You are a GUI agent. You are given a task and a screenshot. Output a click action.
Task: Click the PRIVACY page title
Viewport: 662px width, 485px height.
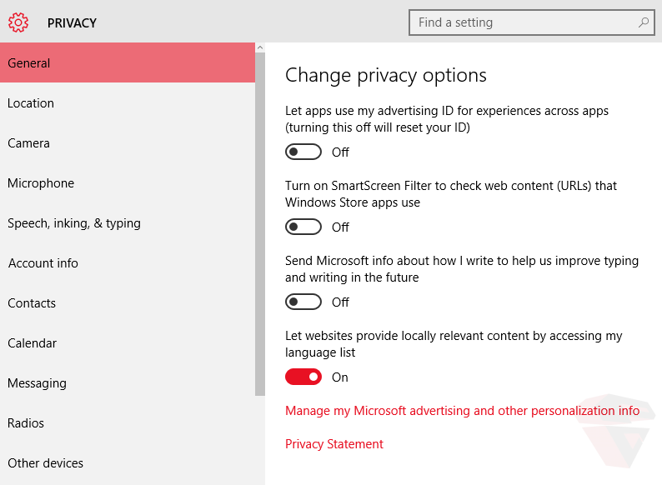point(72,22)
